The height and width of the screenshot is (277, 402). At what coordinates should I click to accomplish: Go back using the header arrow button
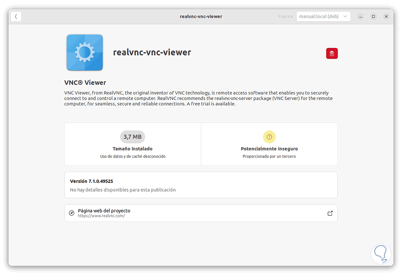16,16
